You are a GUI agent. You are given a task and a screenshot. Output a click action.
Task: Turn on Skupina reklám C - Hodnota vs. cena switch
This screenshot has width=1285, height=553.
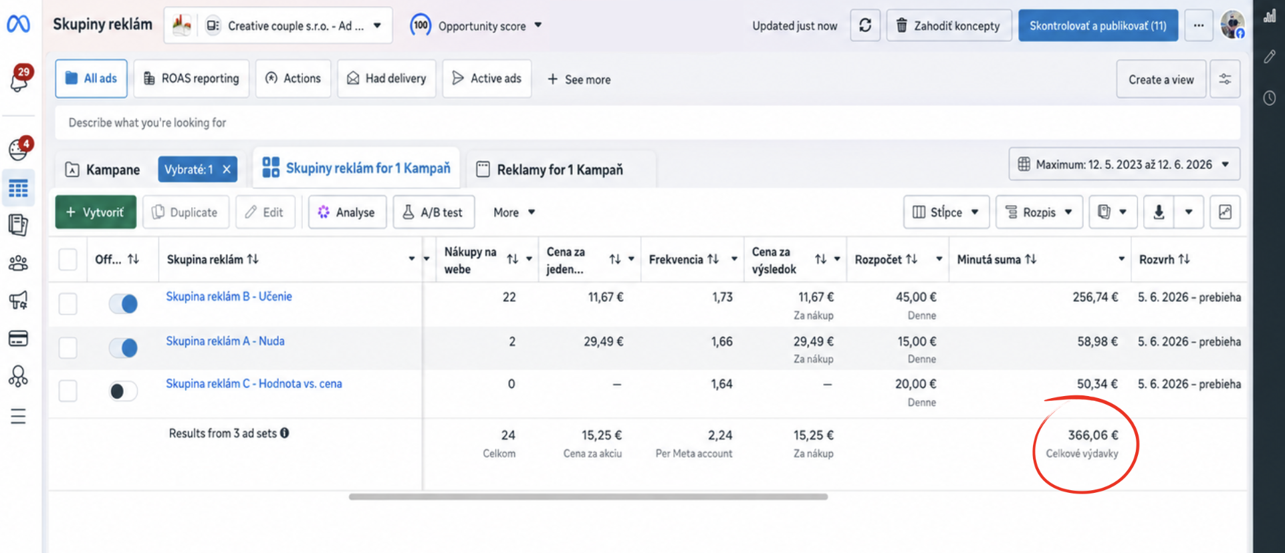[x=123, y=391]
